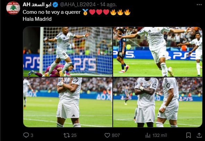Click the 14 ago. timestamp link

coord(108,5)
